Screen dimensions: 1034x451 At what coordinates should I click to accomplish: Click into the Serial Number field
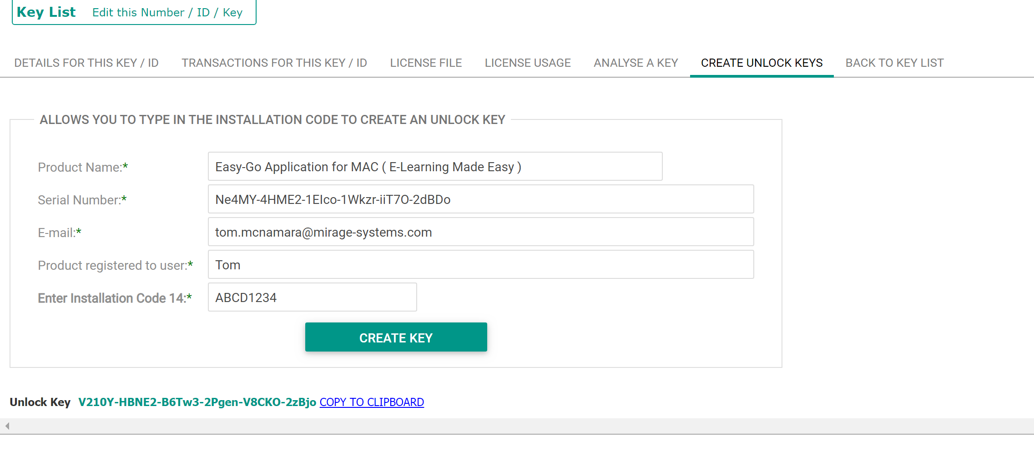(480, 199)
